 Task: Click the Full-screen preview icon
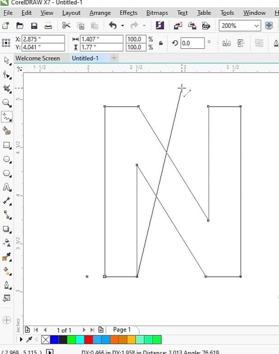[x=269, y=25]
